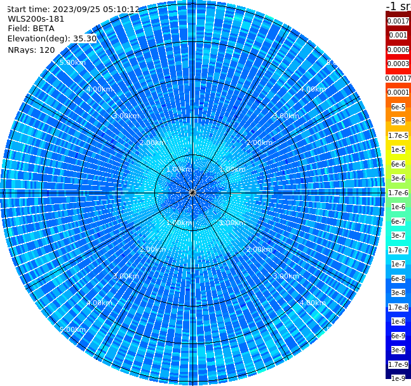Click the 5.00km label in upper-left quadrant
The image size is (411, 386).
point(72,62)
